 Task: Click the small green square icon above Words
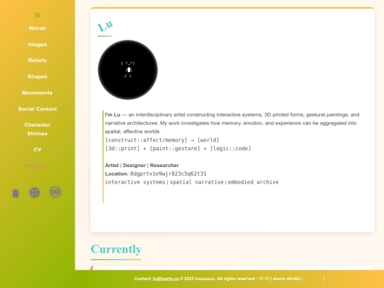37,15
